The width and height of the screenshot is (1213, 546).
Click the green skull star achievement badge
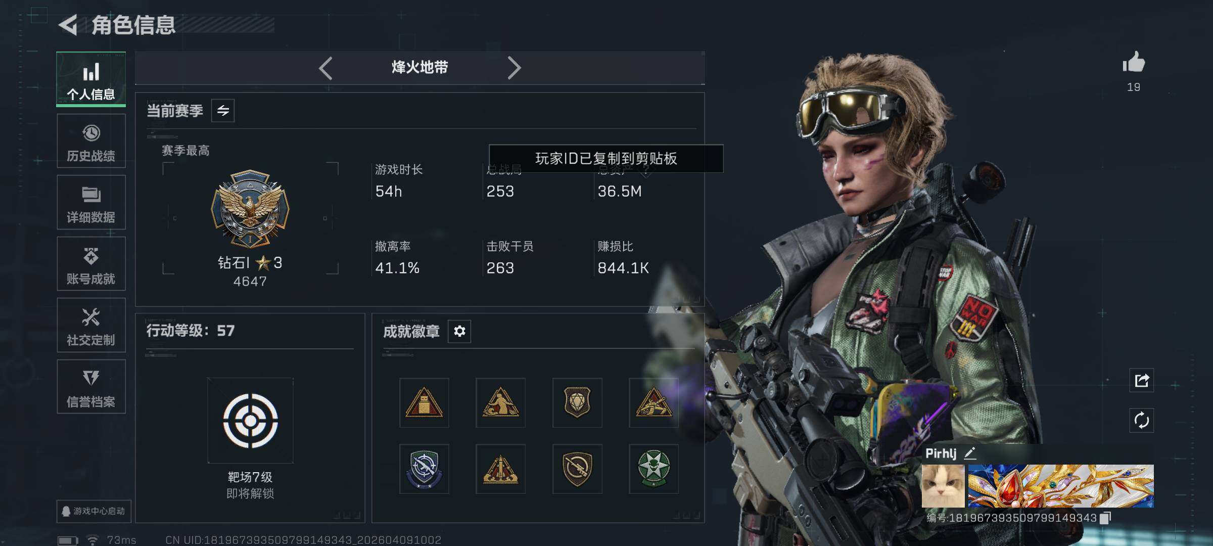pos(654,469)
